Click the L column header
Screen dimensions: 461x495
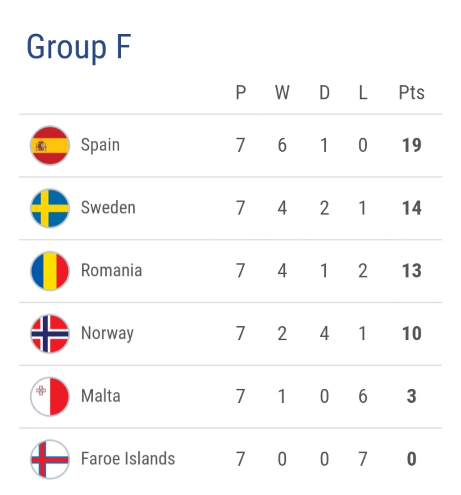(x=363, y=93)
